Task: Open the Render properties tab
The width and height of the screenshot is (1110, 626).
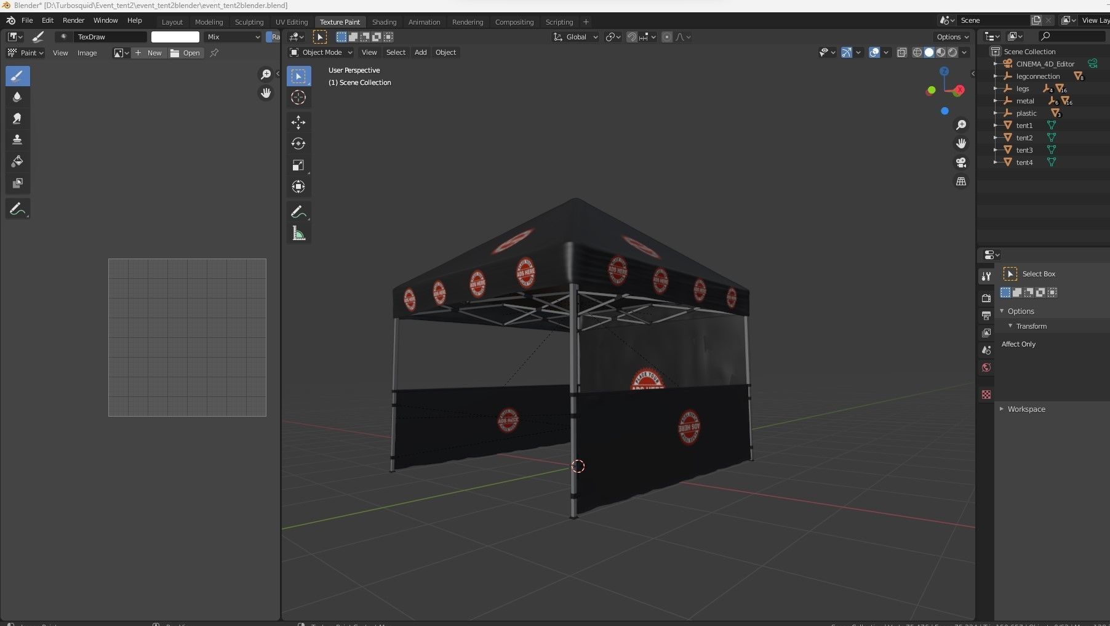Action: coord(986,298)
